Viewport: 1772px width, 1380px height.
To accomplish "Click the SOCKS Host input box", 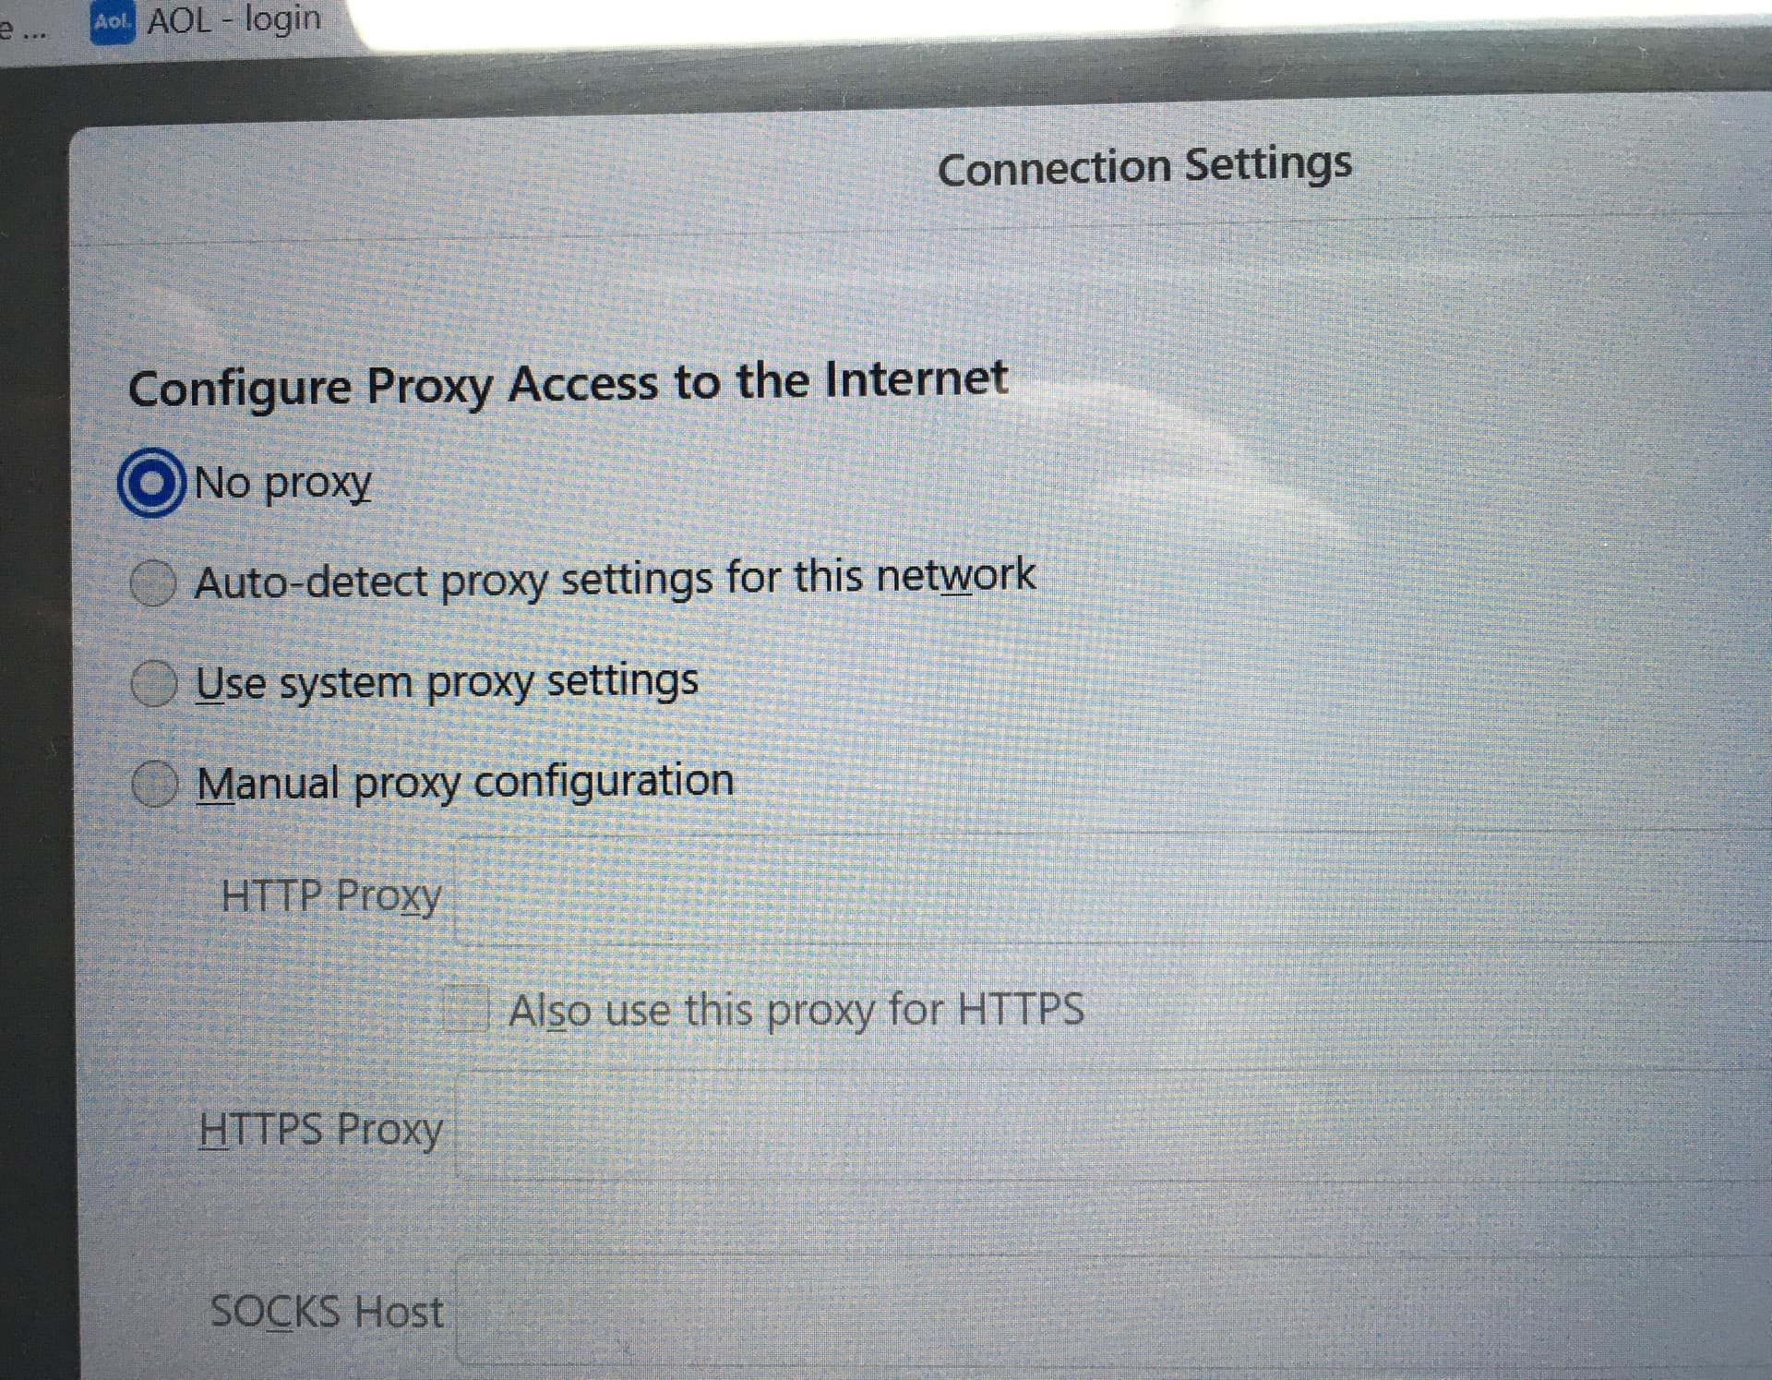I will 1113,1312.
